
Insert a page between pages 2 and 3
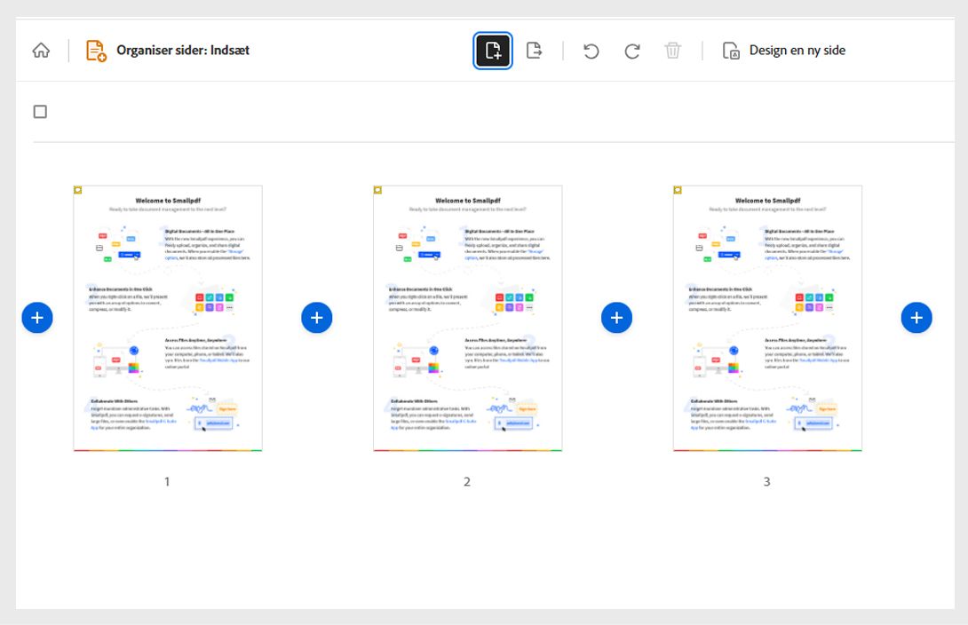616,317
